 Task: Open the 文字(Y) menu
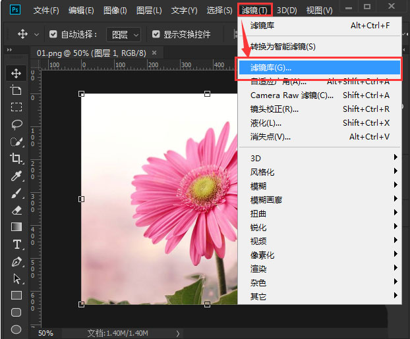[184, 11]
